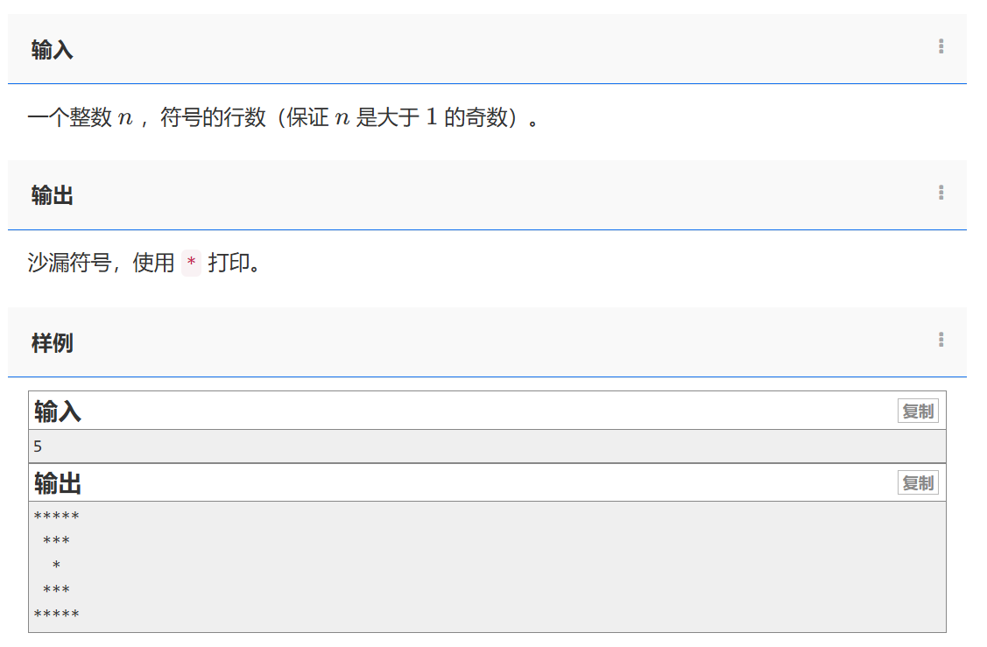This screenshot has width=987, height=647.
Task: Click the first math variable n
Action: (x=125, y=118)
